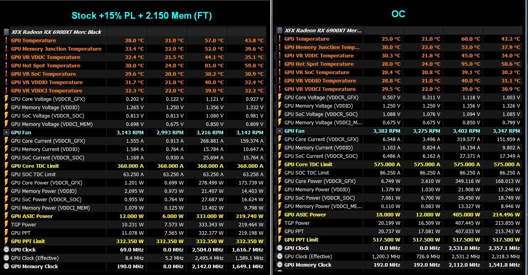Click the chip icon beside XFX Radeon RX 6900XT Mer... in OC panel
This screenshot has width=528, height=275.
279,30
